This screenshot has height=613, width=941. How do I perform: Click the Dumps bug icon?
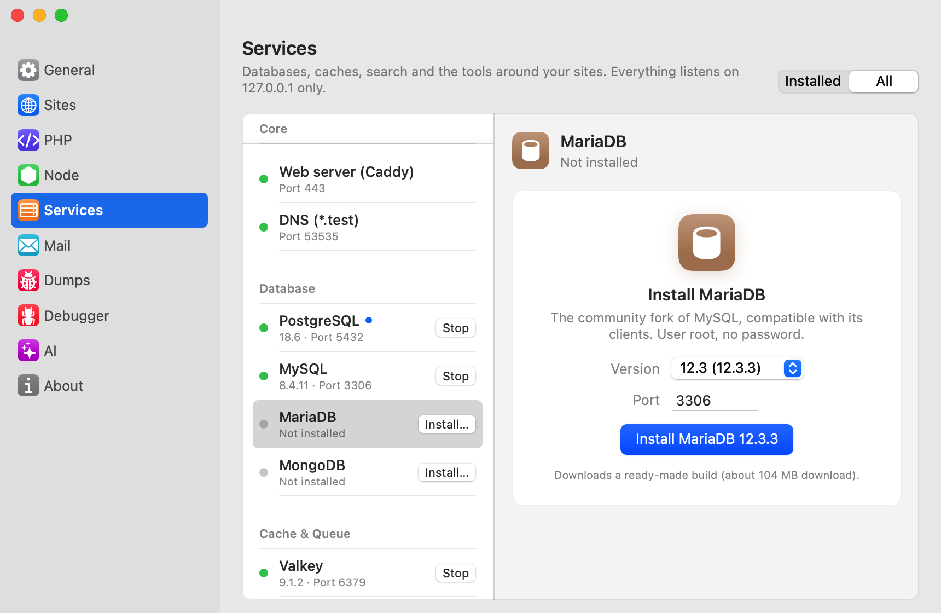(x=28, y=280)
